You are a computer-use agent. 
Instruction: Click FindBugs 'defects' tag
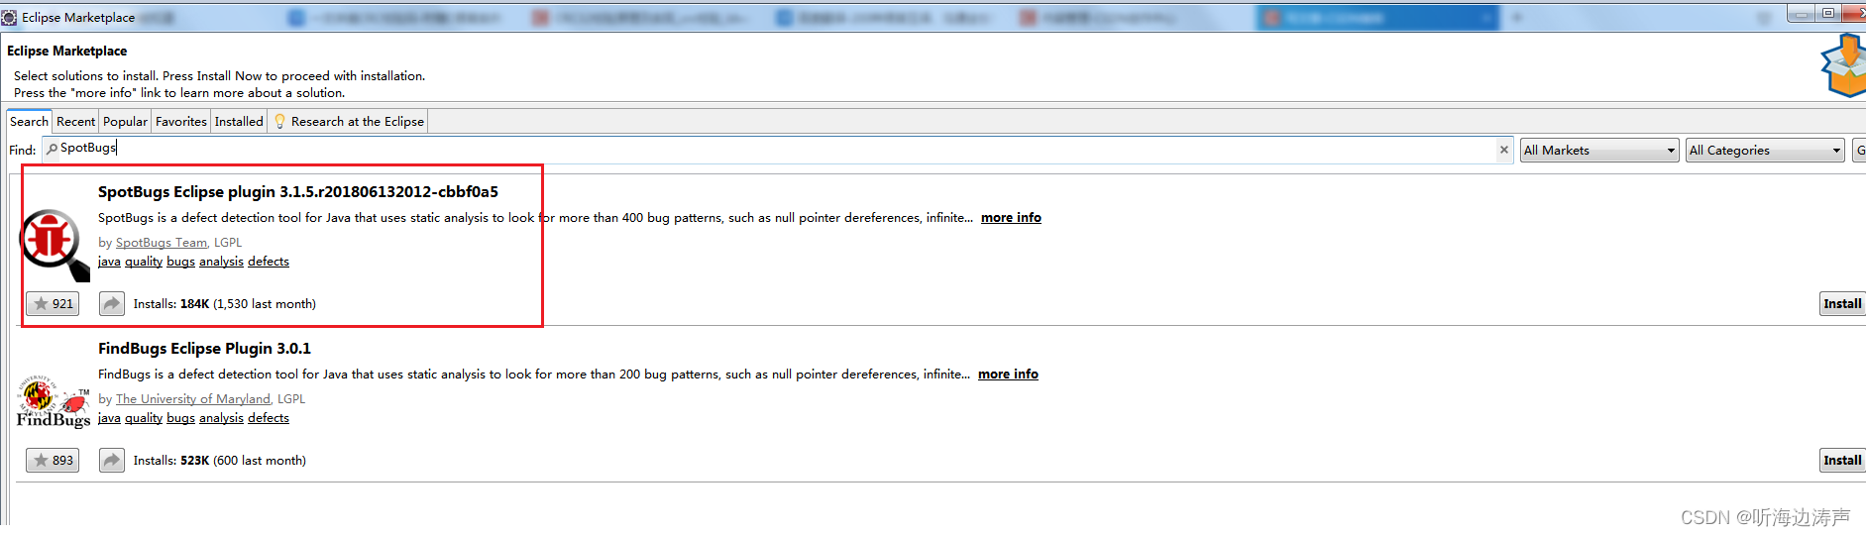click(x=269, y=418)
